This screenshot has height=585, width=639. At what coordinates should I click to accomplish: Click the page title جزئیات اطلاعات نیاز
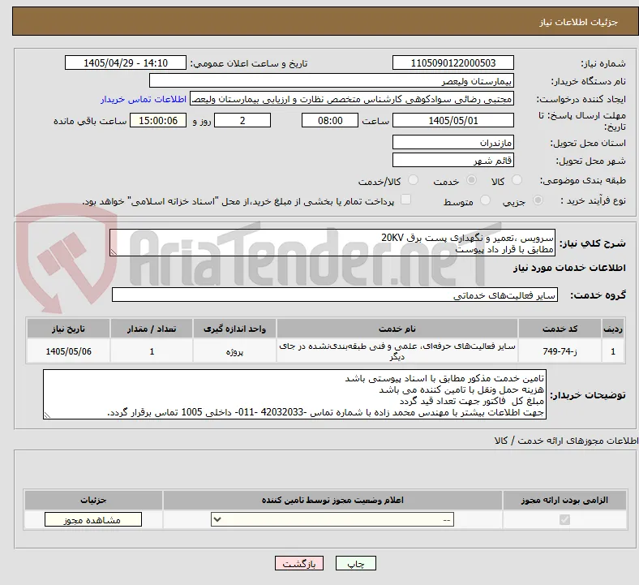(x=579, y=22)
